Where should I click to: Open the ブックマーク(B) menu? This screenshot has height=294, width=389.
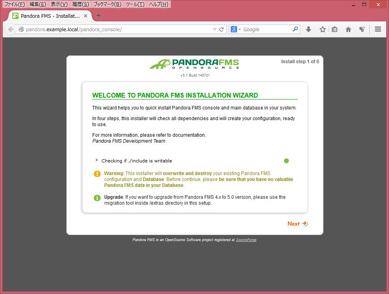pos(107,4)
